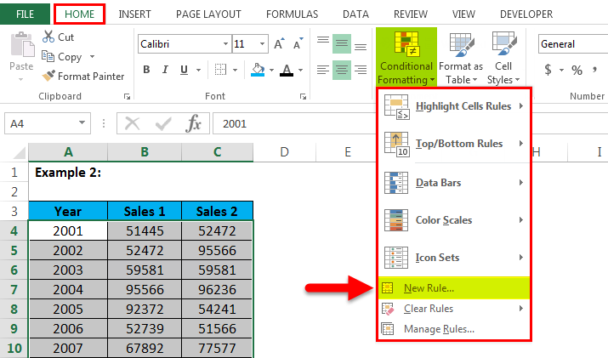608x358 pixels.
Task: Select column D header
Action: (284, 152)
